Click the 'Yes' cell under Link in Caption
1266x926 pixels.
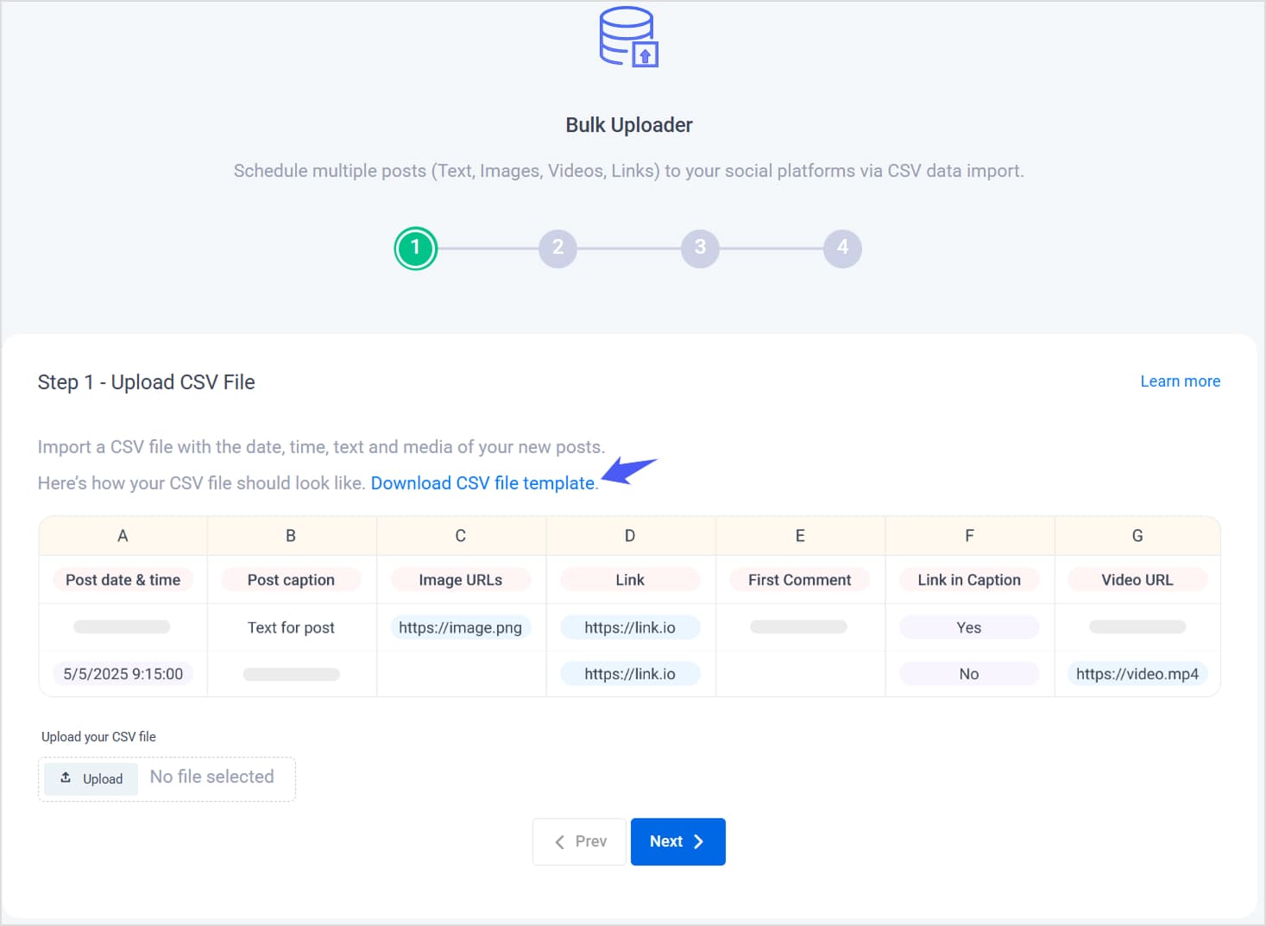point(969,627)
